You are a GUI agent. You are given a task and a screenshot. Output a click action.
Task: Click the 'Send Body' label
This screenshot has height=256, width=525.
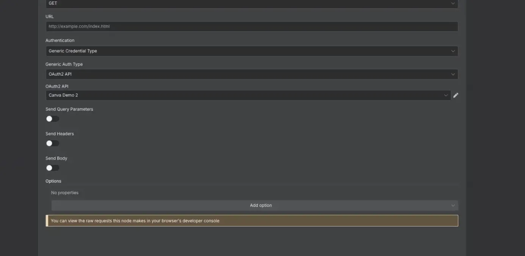tap(56, 158)
